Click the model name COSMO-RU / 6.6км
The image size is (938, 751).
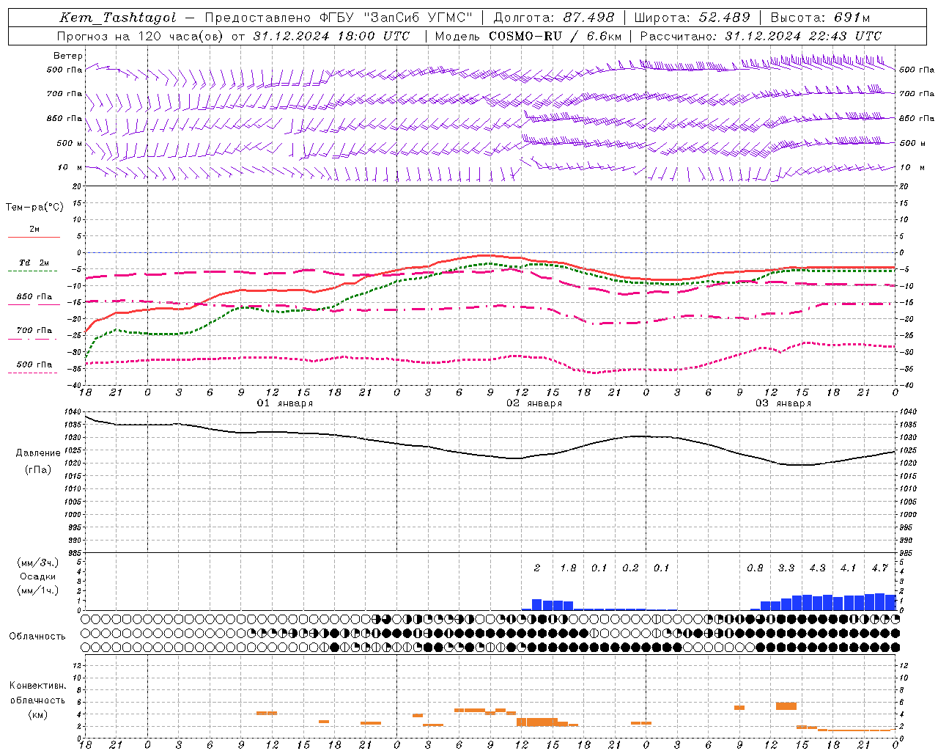click(555, 36)
